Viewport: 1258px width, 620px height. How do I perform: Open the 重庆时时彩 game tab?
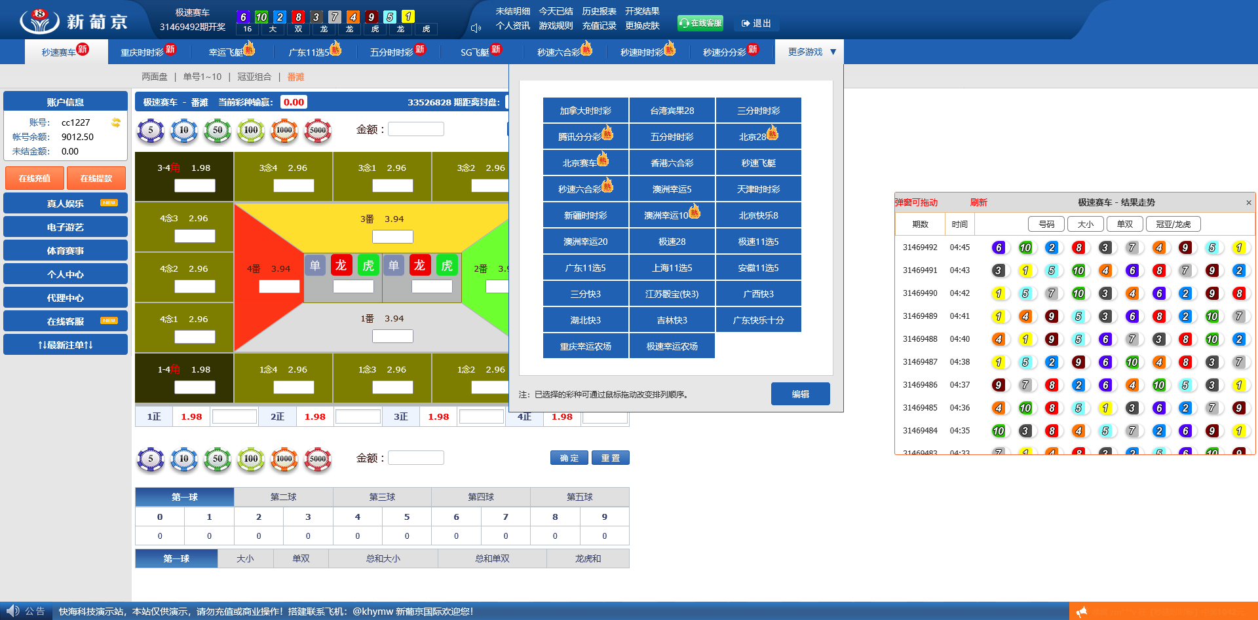[148, 52]
